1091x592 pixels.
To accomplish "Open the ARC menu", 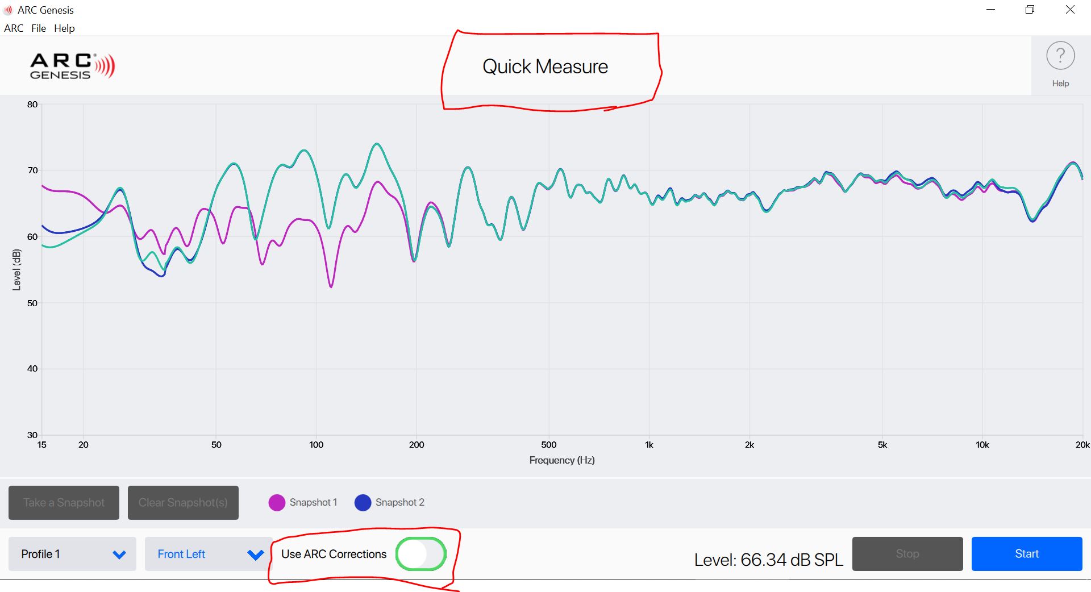I will coord(14,28).
